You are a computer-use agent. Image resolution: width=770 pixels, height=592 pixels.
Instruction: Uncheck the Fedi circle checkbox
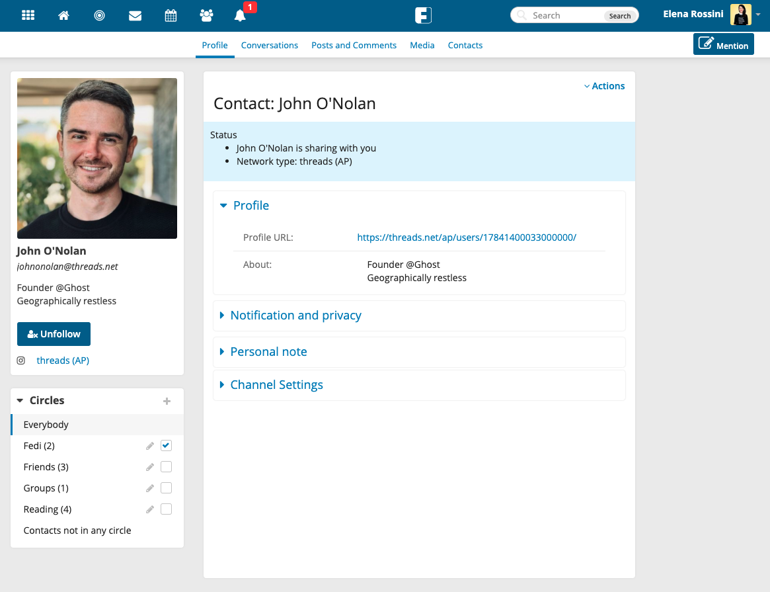pos(166,446)
